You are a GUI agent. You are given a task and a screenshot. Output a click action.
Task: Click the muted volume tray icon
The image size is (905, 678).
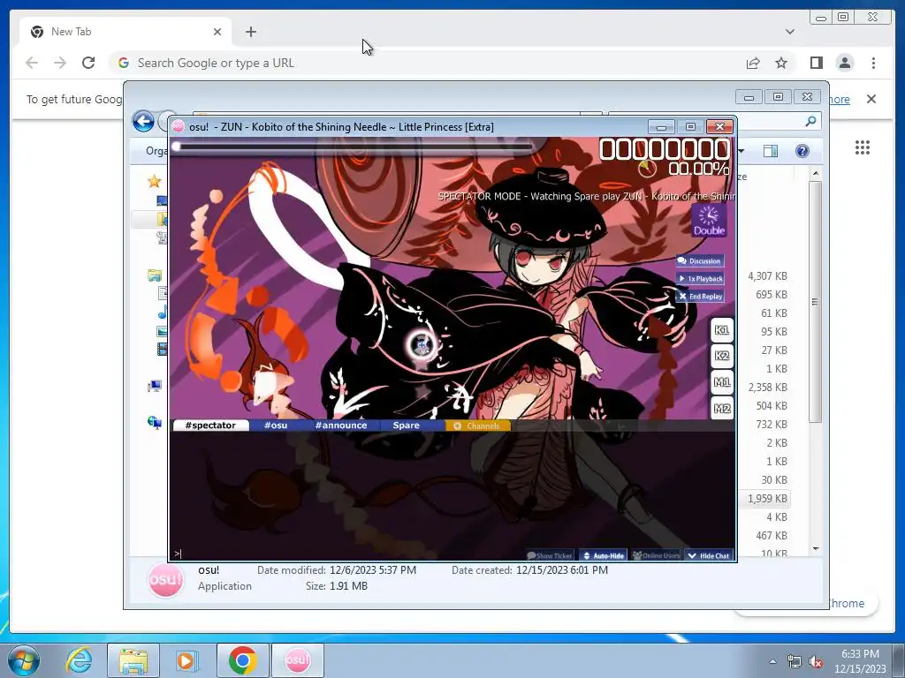pyautogui.click(x=816, y=661)
